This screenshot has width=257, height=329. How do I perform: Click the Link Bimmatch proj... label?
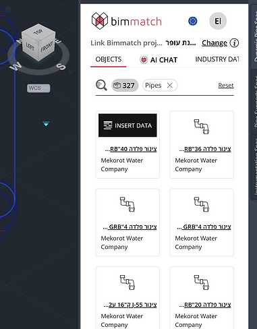[126, 42]
